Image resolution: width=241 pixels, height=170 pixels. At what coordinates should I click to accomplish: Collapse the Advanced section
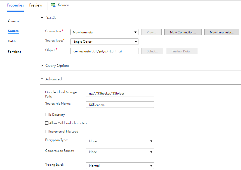pyautogui.click(x=42, y=79)
